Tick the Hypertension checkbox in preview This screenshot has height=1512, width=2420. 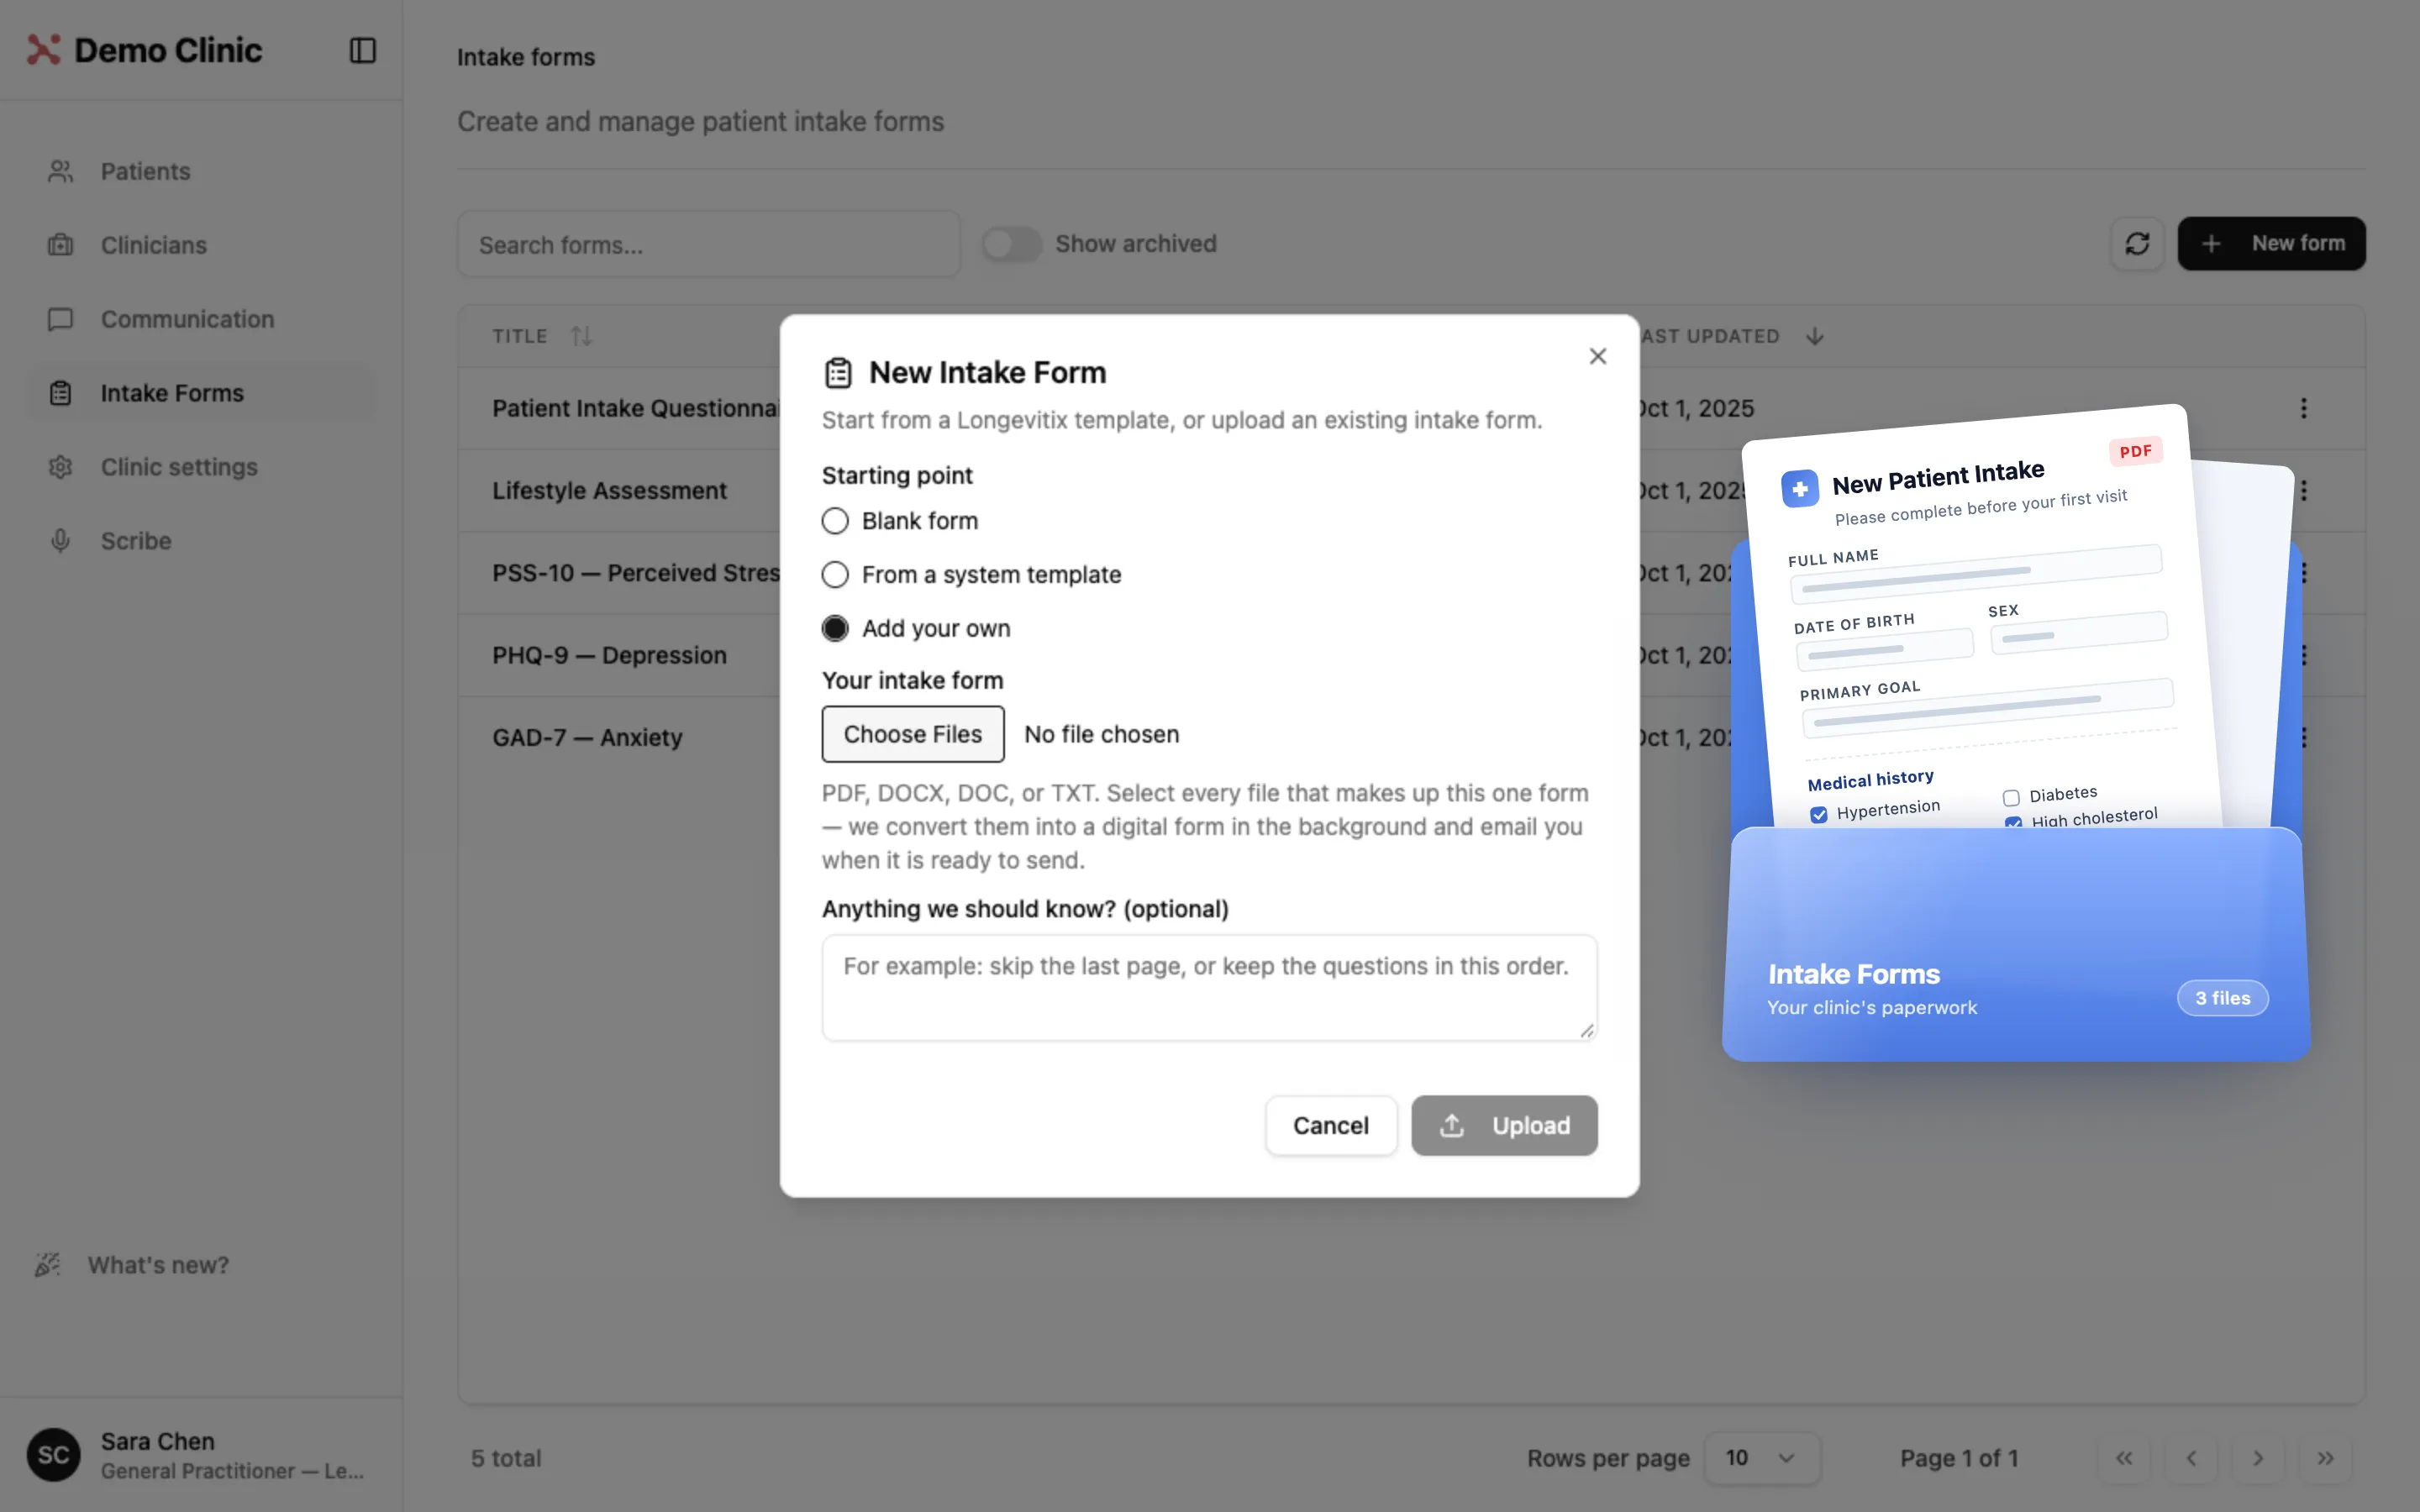(x=1818, y=815)
